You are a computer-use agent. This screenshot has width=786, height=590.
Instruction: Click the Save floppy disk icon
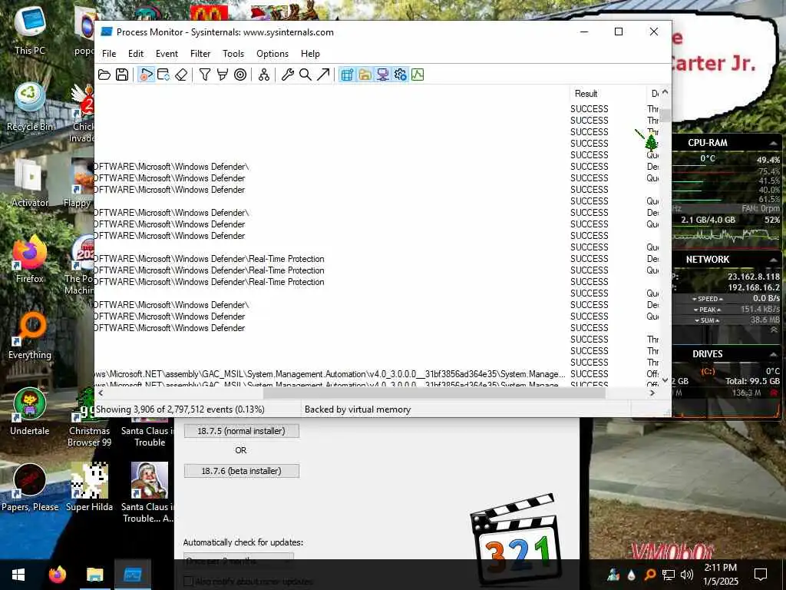click(122, 75)
